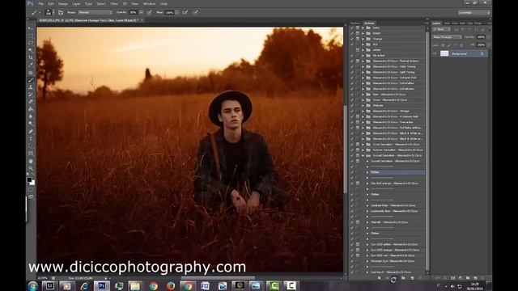Screen dimensions: 518x291
Task: Expand the highlighted Flatten action step
Action: pyautogui.click(x=367, y=172)
